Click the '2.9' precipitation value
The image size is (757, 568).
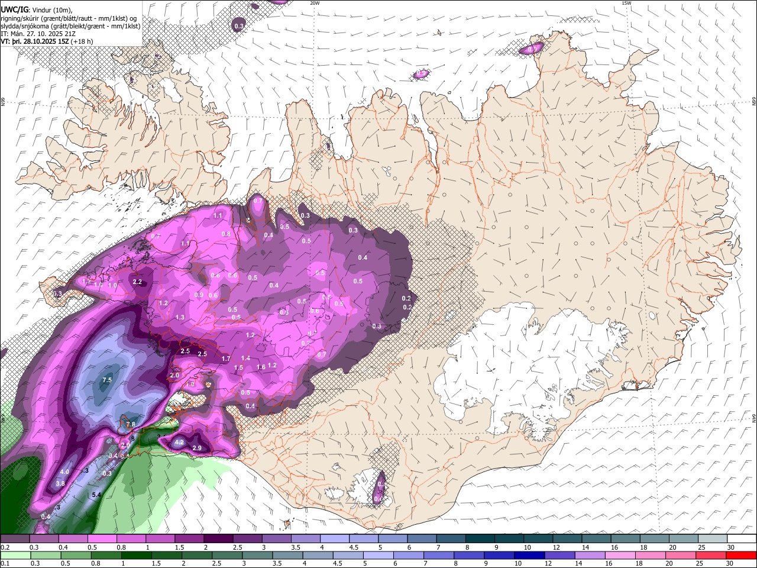(198, 448)
